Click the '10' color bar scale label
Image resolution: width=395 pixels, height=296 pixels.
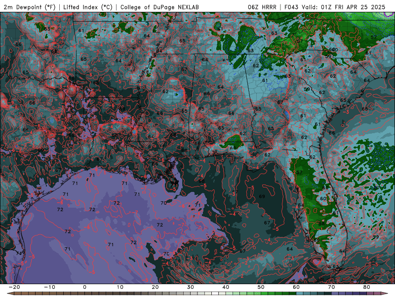(120, 287)
